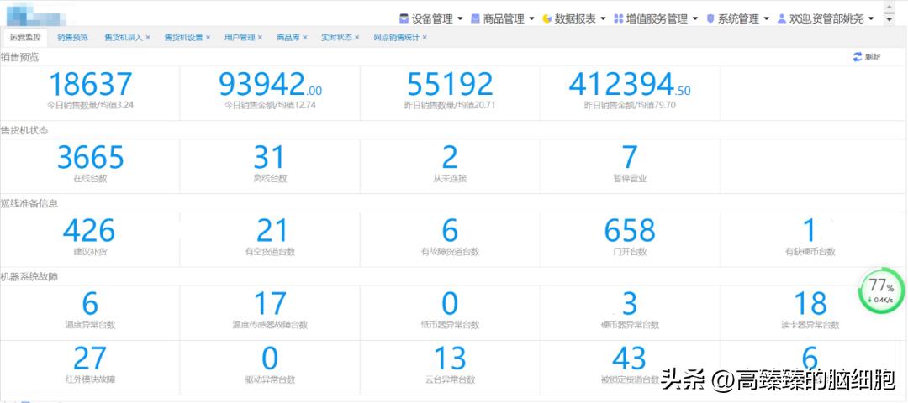Expand the 系统管理 dropdown arrow
Viewport: 908px width, 403px height.
click(x=767, y=18)
